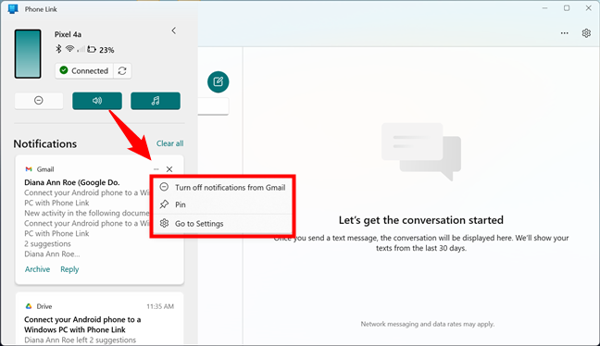The image size is (600, 346).
Task: Toggle Do Not Disturb button
Action: coord(39,101)
